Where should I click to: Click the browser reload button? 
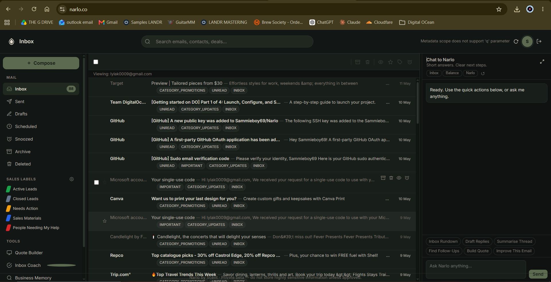click(34, 9)
